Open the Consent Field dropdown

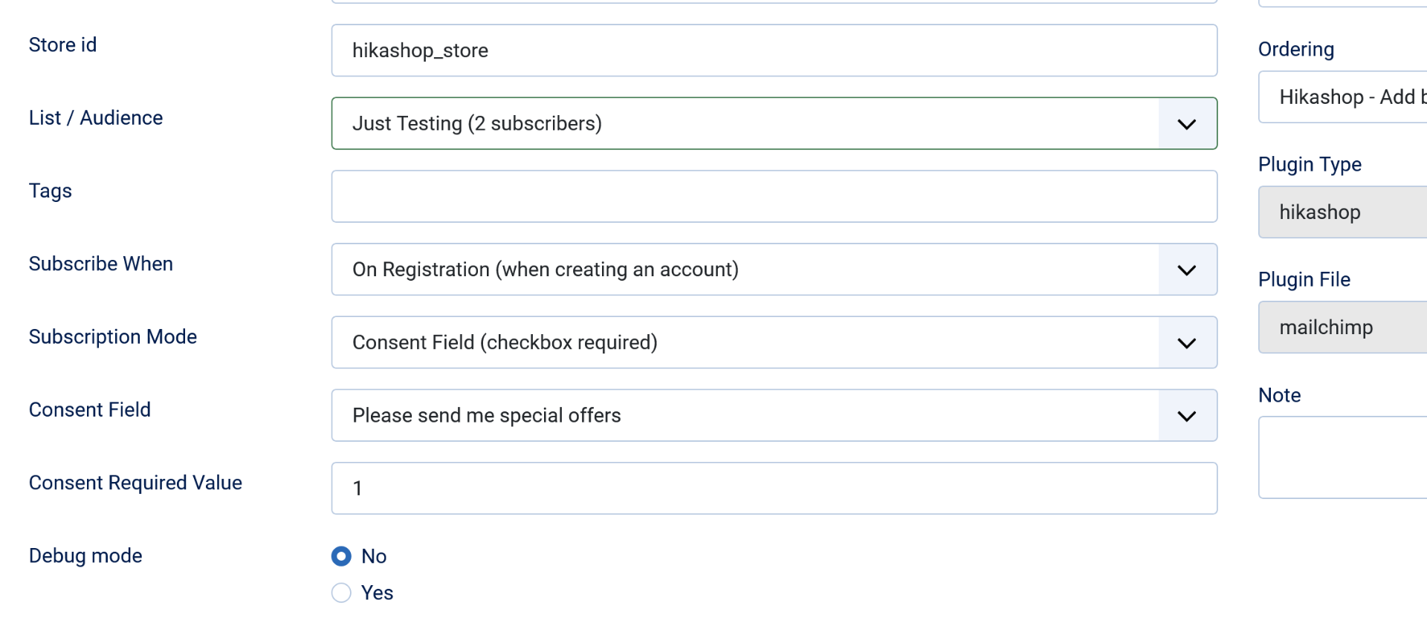pyautogui.click(x=743, y=415)
